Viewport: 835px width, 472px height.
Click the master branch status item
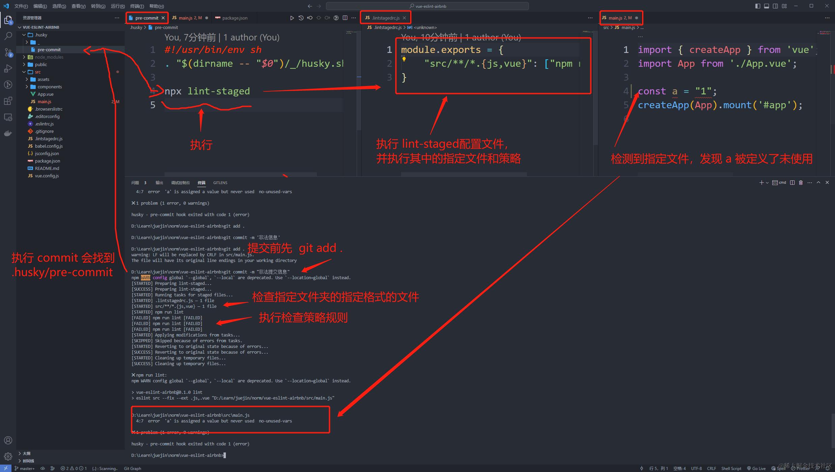click(x=25, y=468)
